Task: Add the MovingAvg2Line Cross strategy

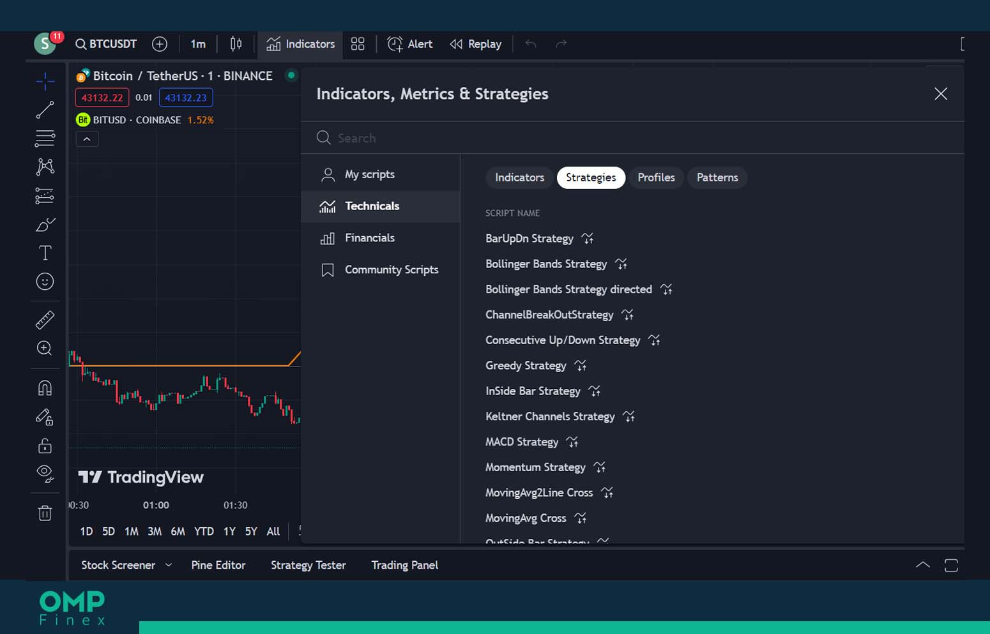Action: click(539, 493)
